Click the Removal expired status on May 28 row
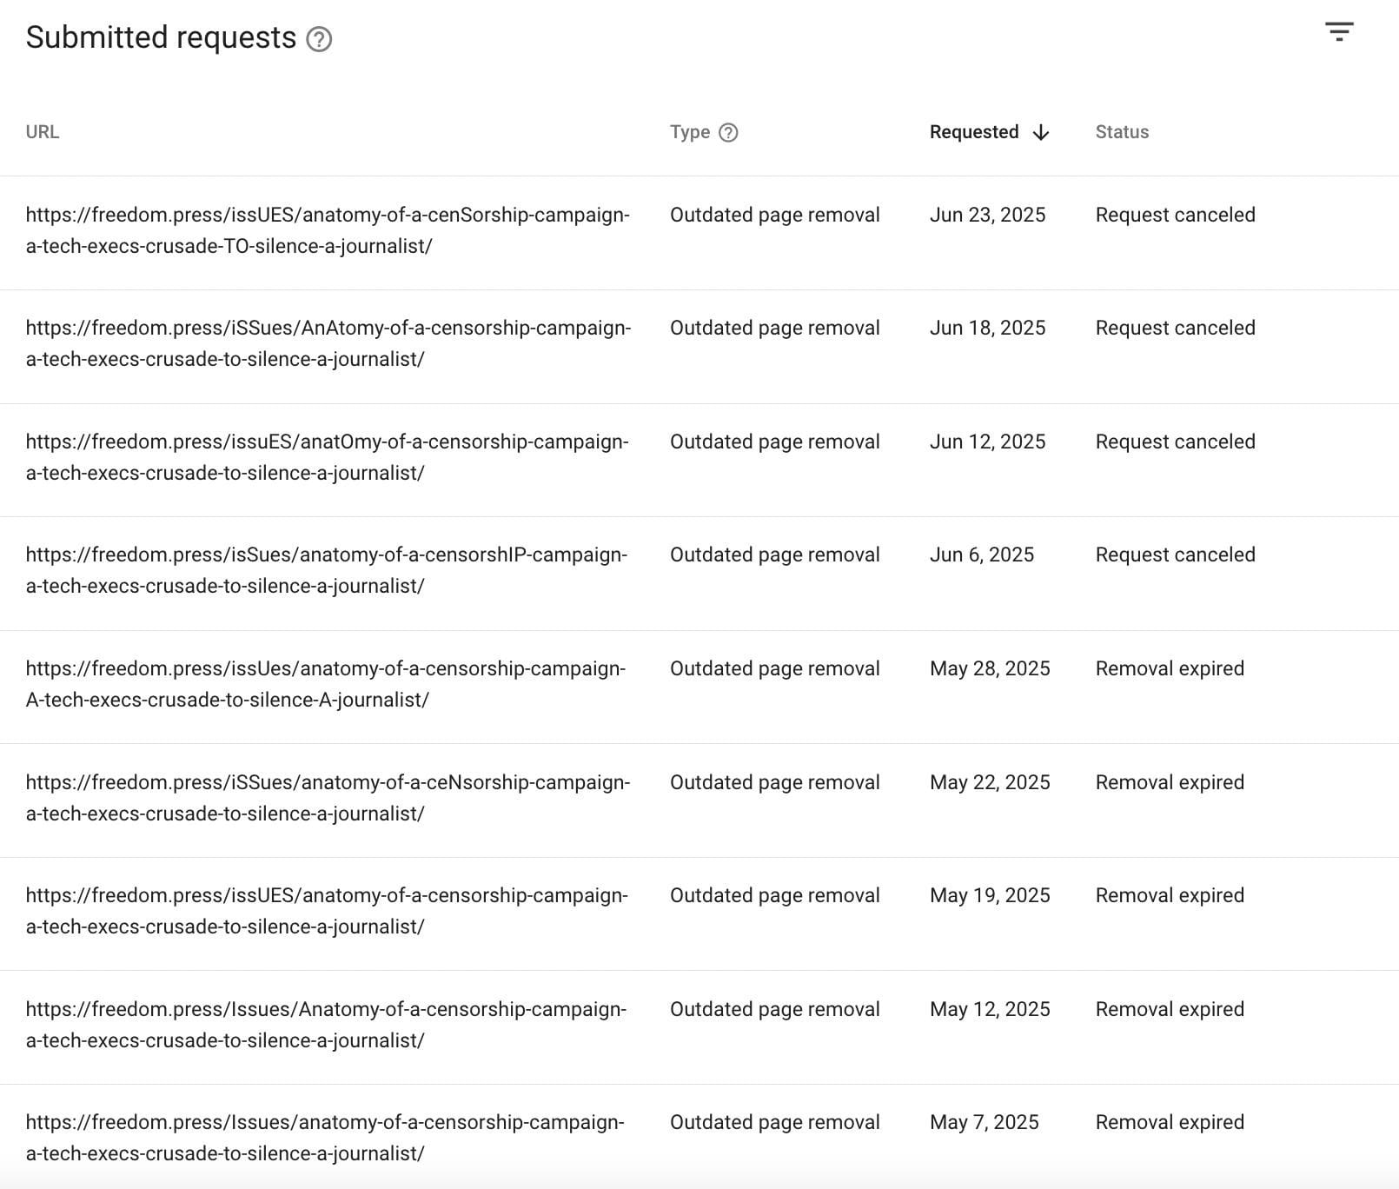The height and width of the screenshot is (1189, 1399). click(1170, 668)
